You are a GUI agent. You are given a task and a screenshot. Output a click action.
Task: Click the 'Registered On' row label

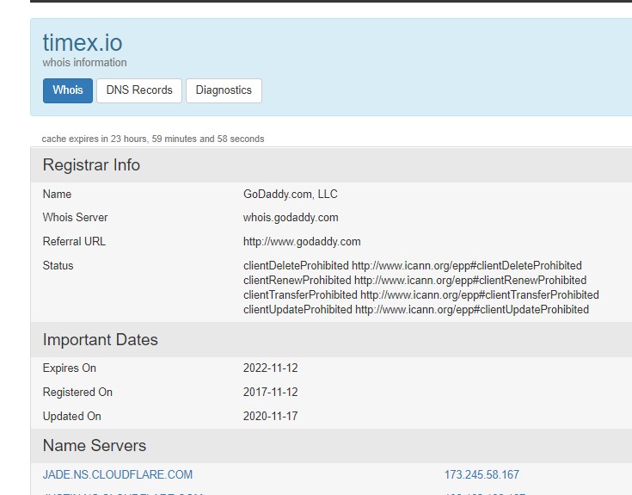(x=77, y=393)
